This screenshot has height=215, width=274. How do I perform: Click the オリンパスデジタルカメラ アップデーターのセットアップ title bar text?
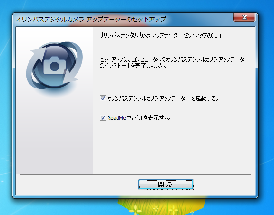coord(91,19)
